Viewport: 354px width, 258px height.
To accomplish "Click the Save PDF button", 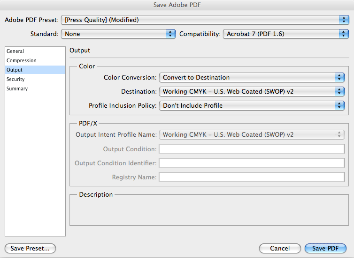I will (325, 248).
